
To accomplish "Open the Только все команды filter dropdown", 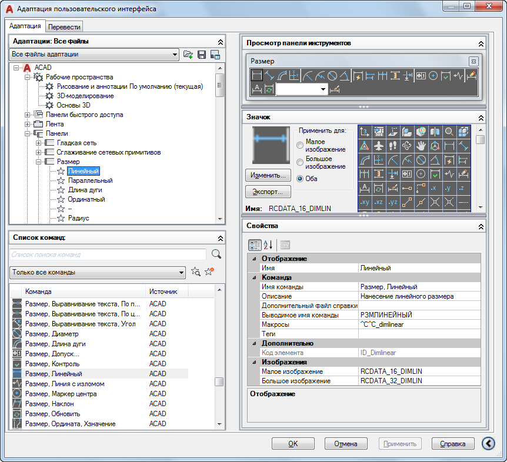I will [x=98, y=272].
